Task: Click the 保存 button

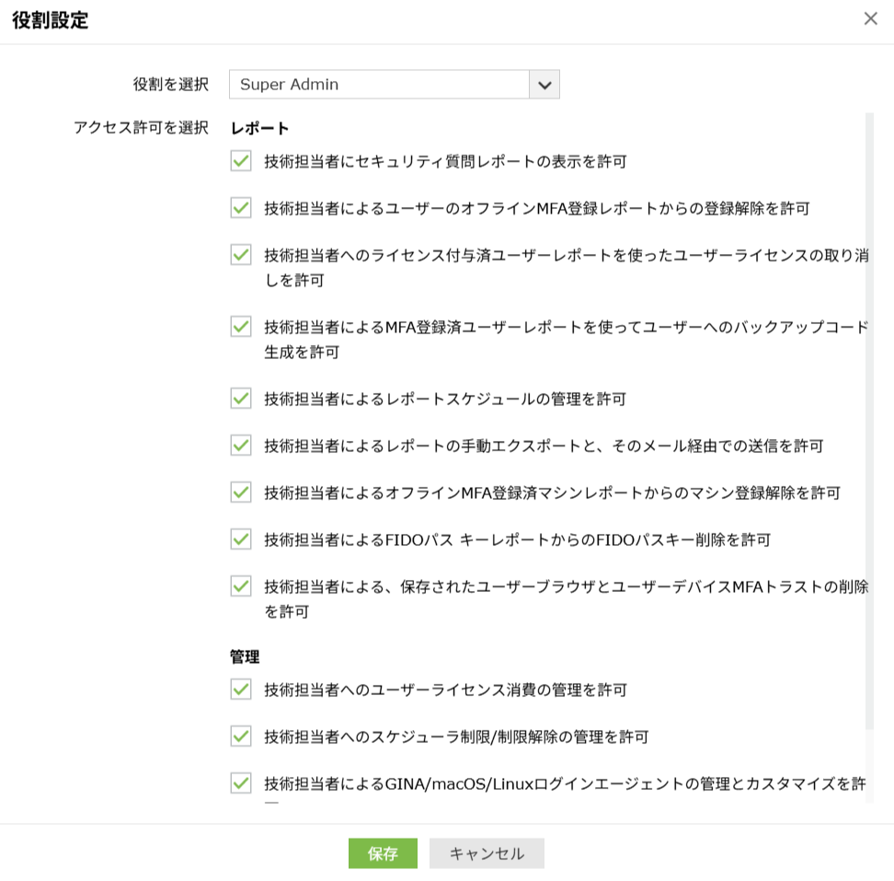Action: [383, 853]
